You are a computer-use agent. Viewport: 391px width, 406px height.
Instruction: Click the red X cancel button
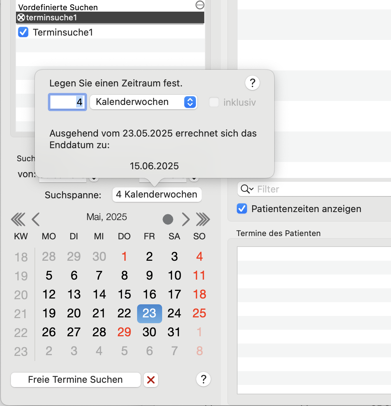pos(151,380)
